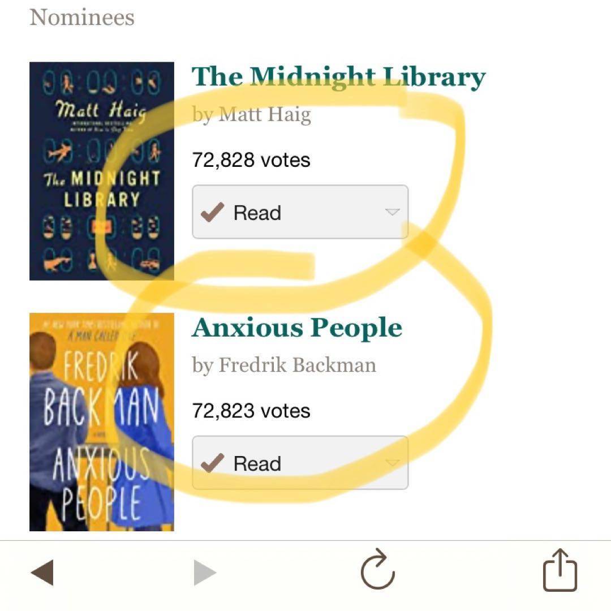Image resolution: width=611 pixels, height=611 pixels.
Task: Visit author Fredrik Backman's page link
Action: click(297, 365)
